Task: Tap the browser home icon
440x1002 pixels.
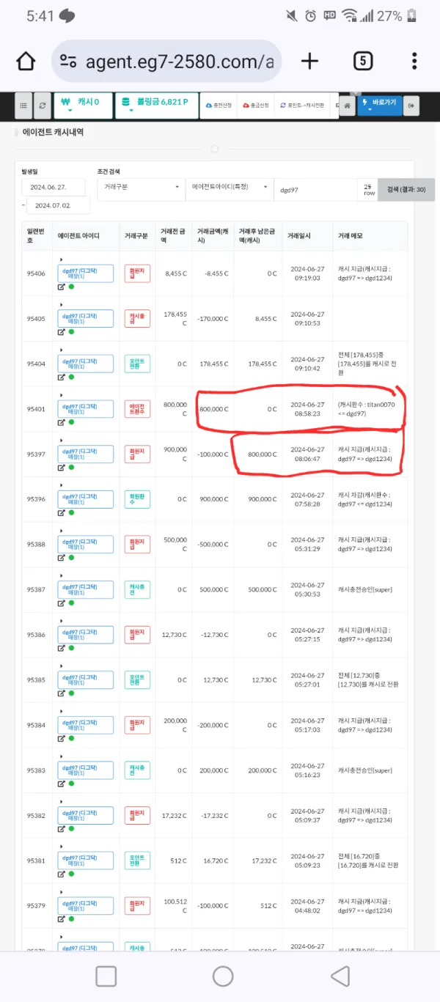Action: click(x=26, y=62)
